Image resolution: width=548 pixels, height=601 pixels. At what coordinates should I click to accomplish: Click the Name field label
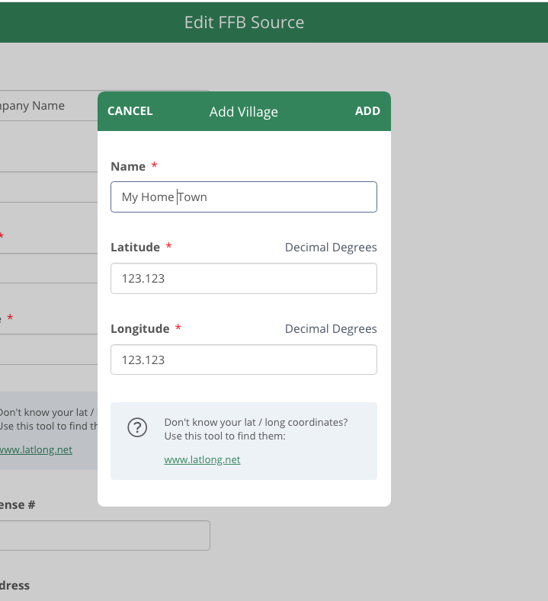128,166
